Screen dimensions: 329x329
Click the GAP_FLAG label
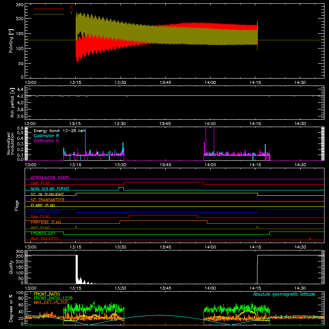(40, 183)
